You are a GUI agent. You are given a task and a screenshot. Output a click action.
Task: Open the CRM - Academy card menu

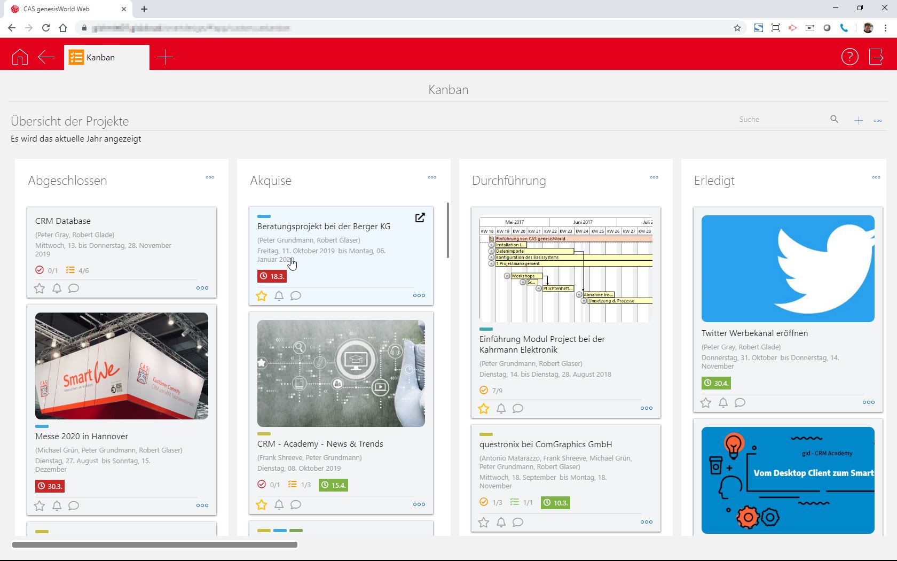pyautogui.click(x=419, y=504)
